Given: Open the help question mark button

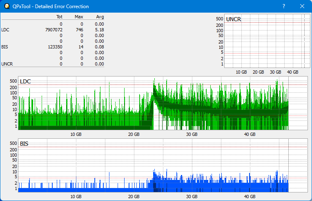Looking at the screenshot, I should [x=284, y=6].
